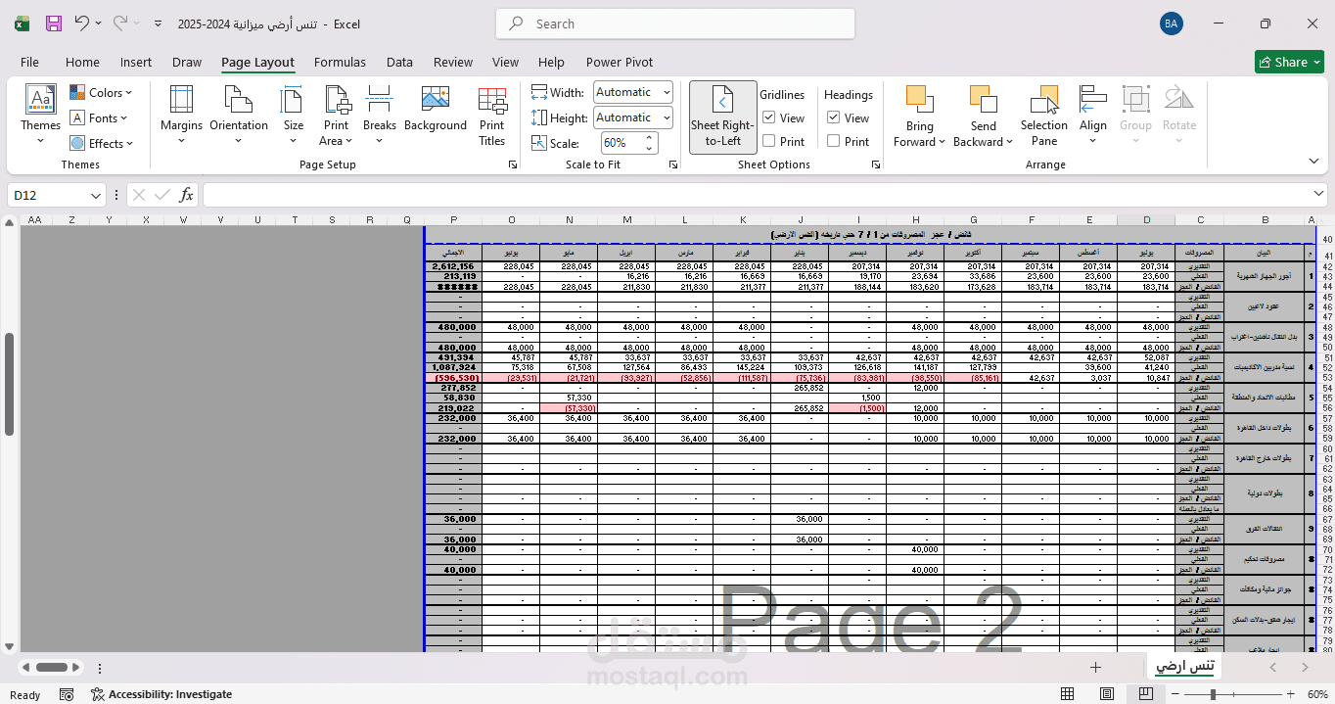Add a new sheet
Image resolution: width=1335 pixels, height=704 pixels.
coord(1095,667)
